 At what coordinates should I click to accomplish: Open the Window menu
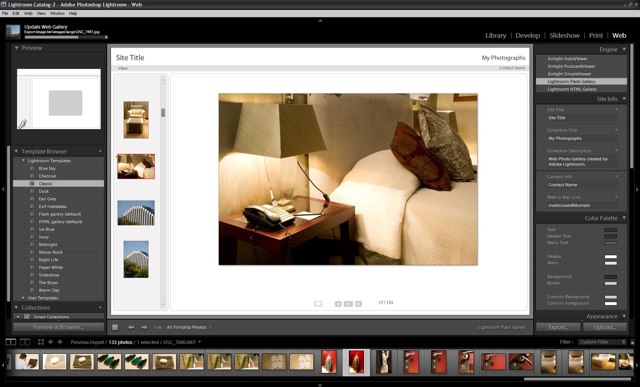click(57, 13)
